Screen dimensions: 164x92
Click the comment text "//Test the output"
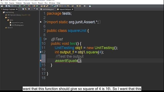69,56
